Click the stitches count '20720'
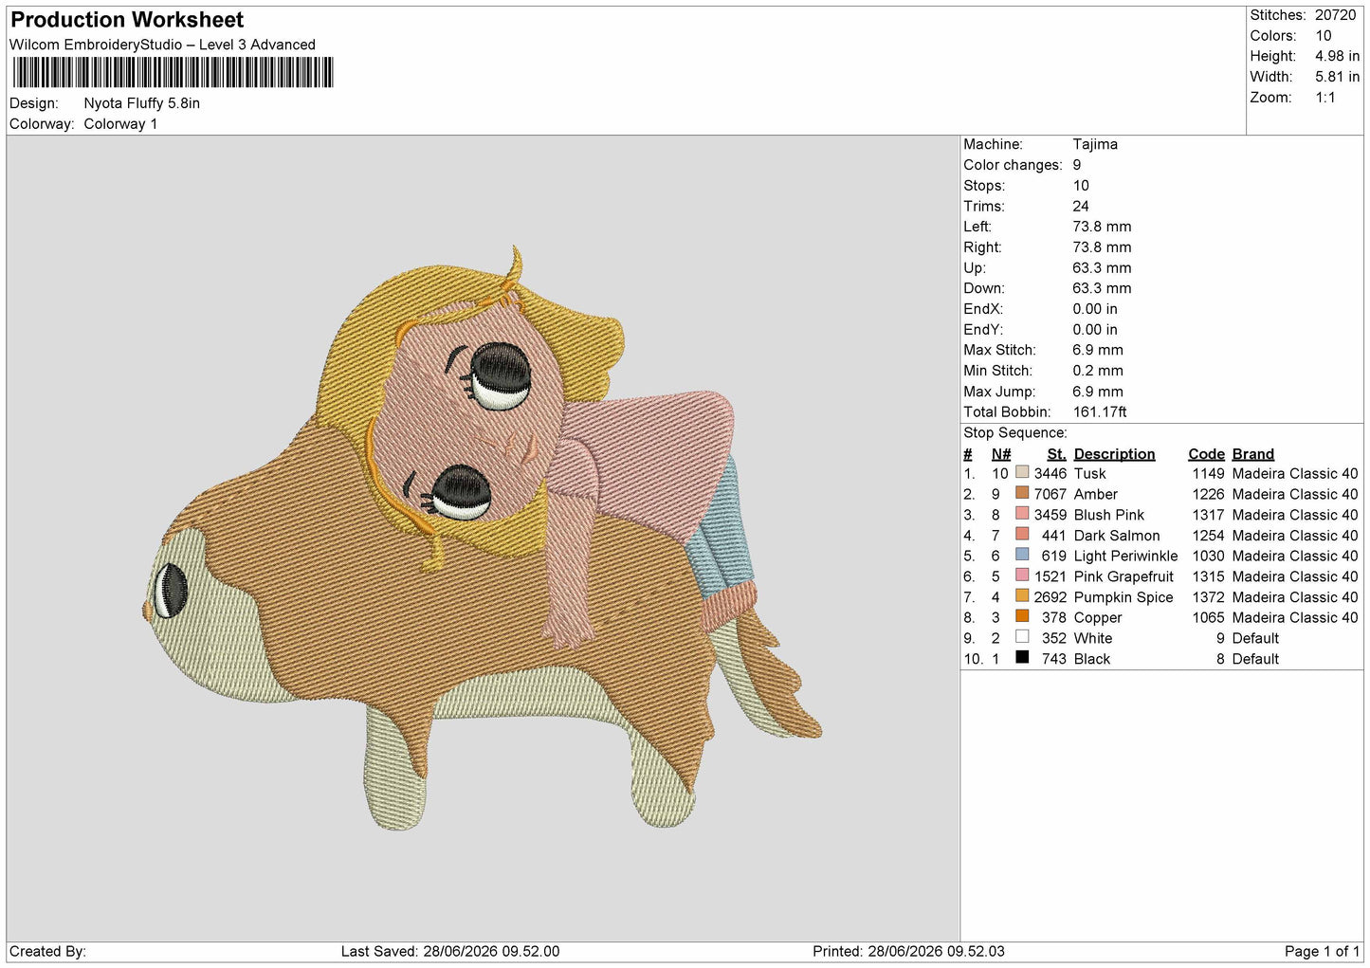This screenshot has height=968, width=1370. 1336,15
